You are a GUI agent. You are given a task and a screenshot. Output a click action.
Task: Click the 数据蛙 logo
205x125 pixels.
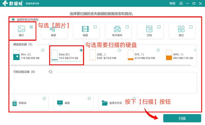click(13, 3)
